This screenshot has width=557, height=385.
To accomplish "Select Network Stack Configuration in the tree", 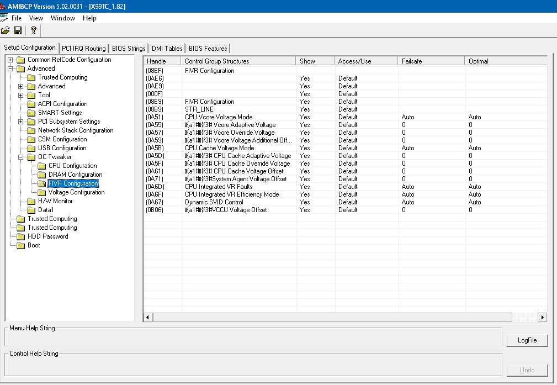I will pyautogui.click(x=76, y=130).
